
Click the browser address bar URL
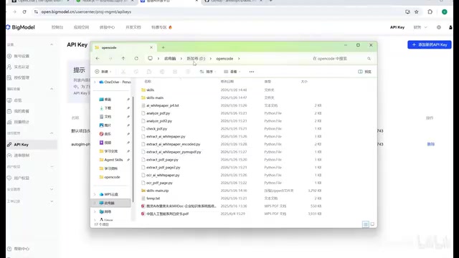point(86,11)
